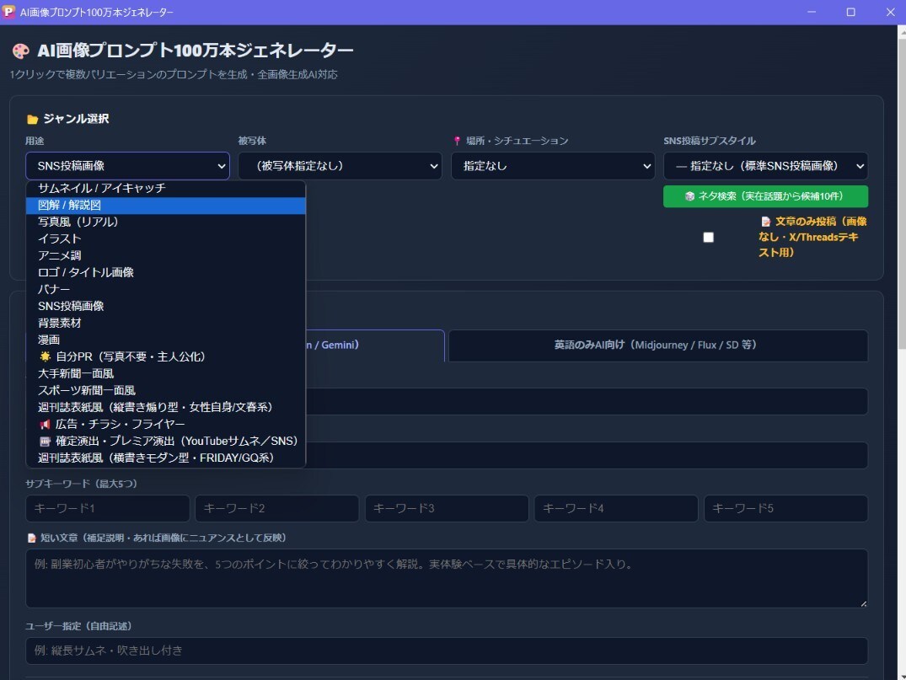Click the dice icon on ネタ検索 button
The image size is (906, 680).
689,196
